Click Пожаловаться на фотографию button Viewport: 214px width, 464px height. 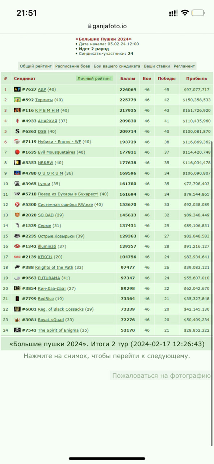(x=161, y=376)
